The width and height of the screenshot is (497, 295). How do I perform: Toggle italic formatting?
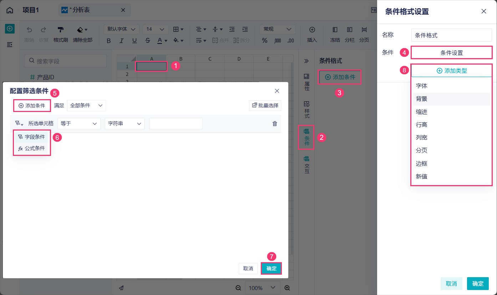point(121,41)
